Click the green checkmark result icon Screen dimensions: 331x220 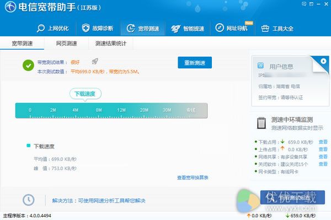(28, 66)
